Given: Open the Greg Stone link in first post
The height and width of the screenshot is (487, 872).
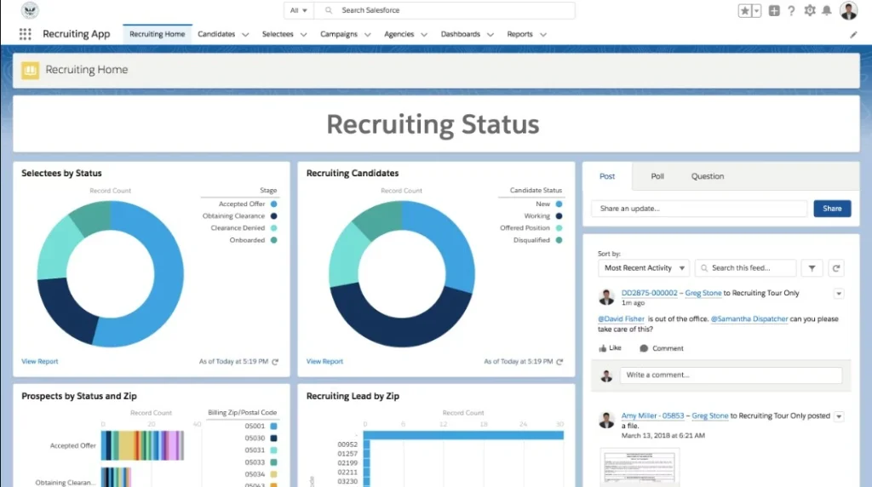Looking at the screenshot, I should pos(703,293).
